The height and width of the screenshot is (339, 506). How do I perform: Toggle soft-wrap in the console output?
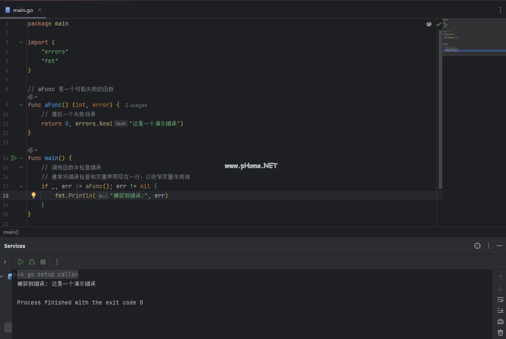pyautogui.click(x=500, y=300)
